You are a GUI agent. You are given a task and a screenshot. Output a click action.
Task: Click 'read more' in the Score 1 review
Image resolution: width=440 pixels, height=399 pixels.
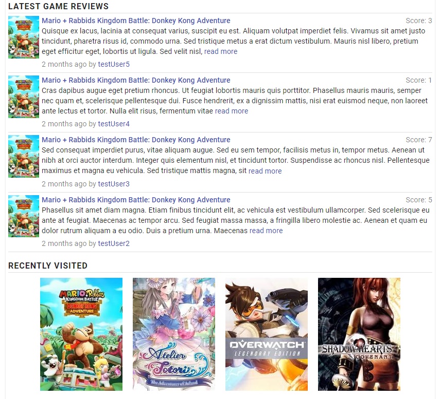pos(232,111)
